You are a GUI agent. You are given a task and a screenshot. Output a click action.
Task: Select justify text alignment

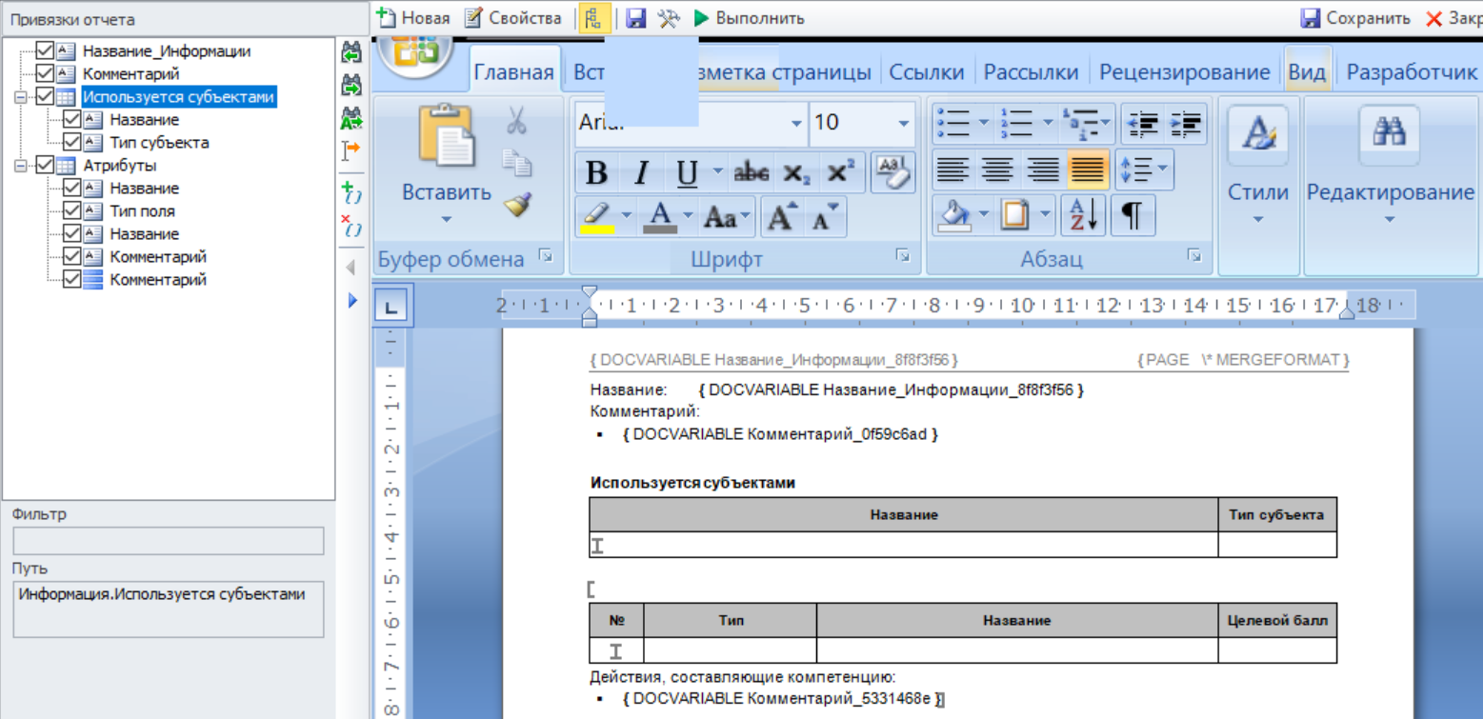(x=1088, y=170)
